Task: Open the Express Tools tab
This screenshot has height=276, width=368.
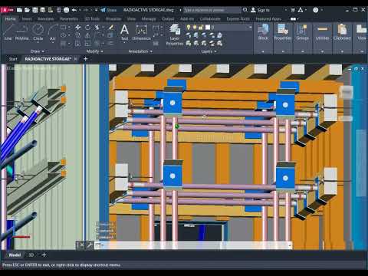Action: (x=238, y=19)
